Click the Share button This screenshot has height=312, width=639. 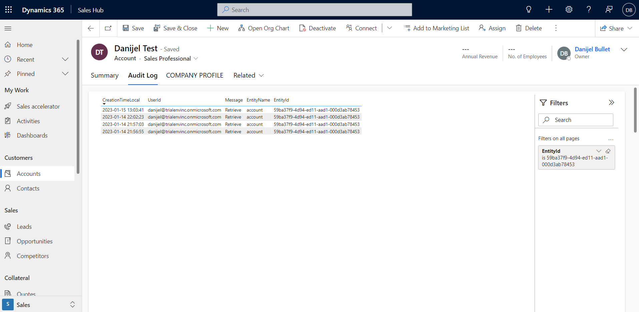click(x=612, y=28)
